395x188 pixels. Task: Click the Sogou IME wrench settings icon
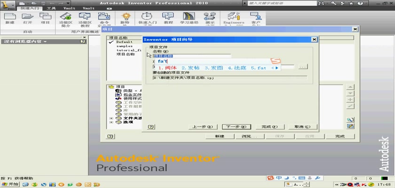coord(317,178)
